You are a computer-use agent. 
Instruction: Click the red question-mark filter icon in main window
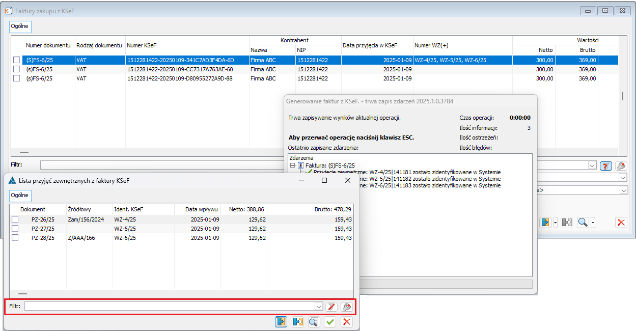pyautogui.click(x=605, y=165)
